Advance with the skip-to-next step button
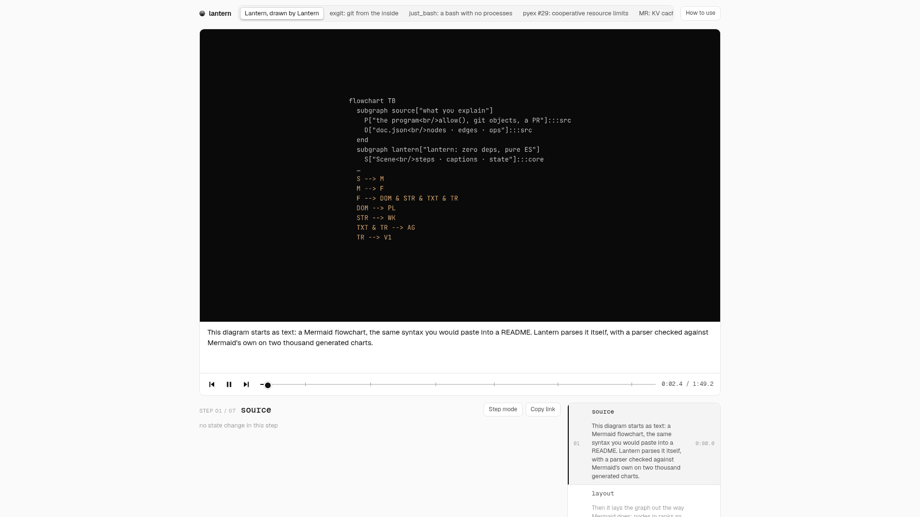 (246, 384)
